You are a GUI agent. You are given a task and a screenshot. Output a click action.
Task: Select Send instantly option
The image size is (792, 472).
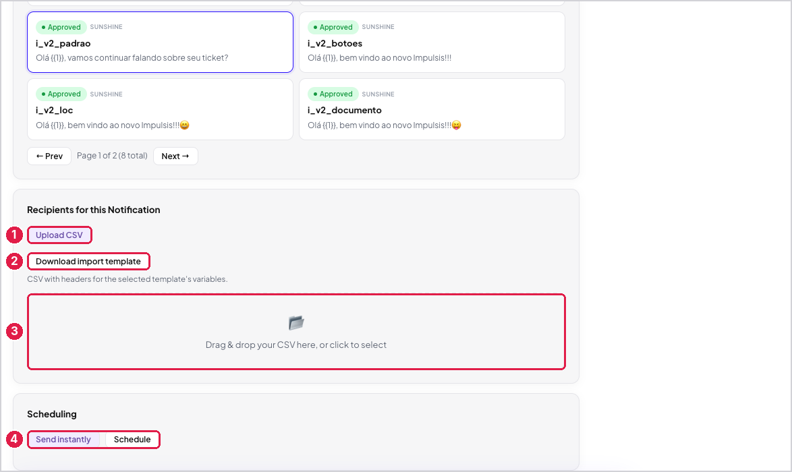(63, 440)
